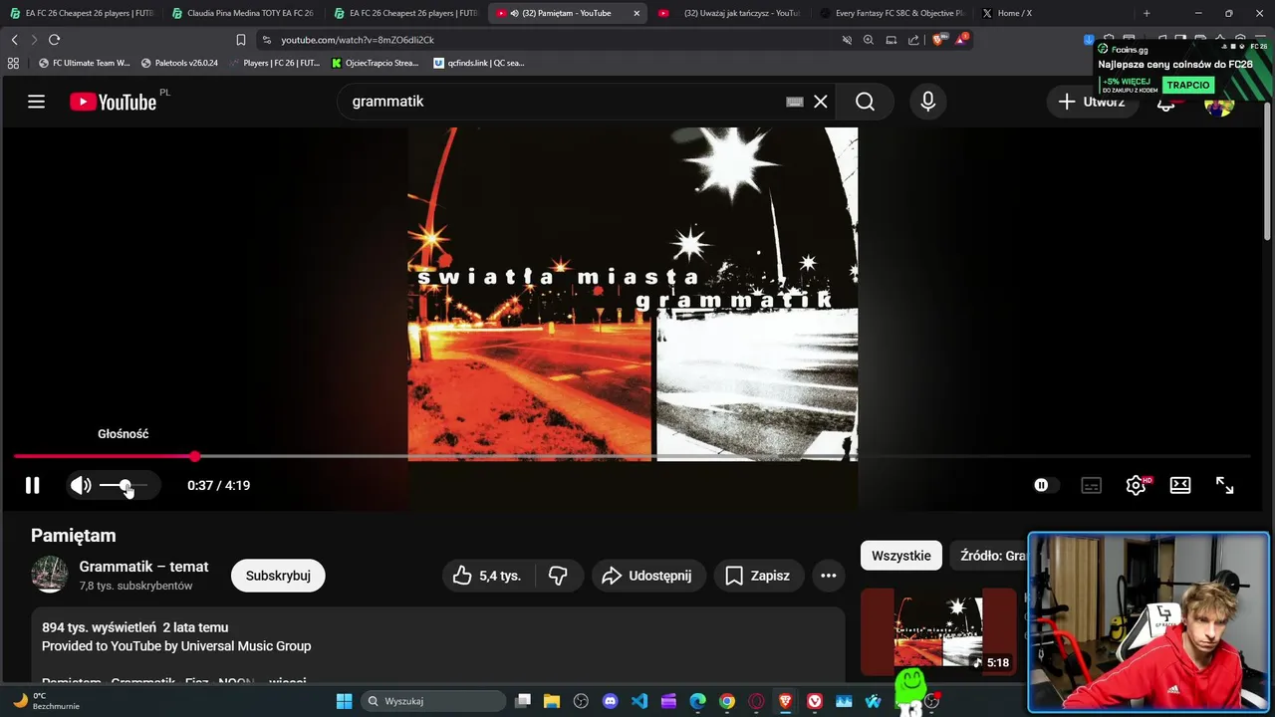Run search with magnifier button
This screenshot has height=717, width=1275.
coord(865,102)
